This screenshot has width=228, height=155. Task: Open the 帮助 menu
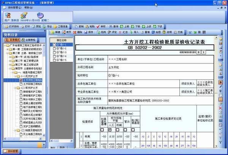click(x=28, y=8)
